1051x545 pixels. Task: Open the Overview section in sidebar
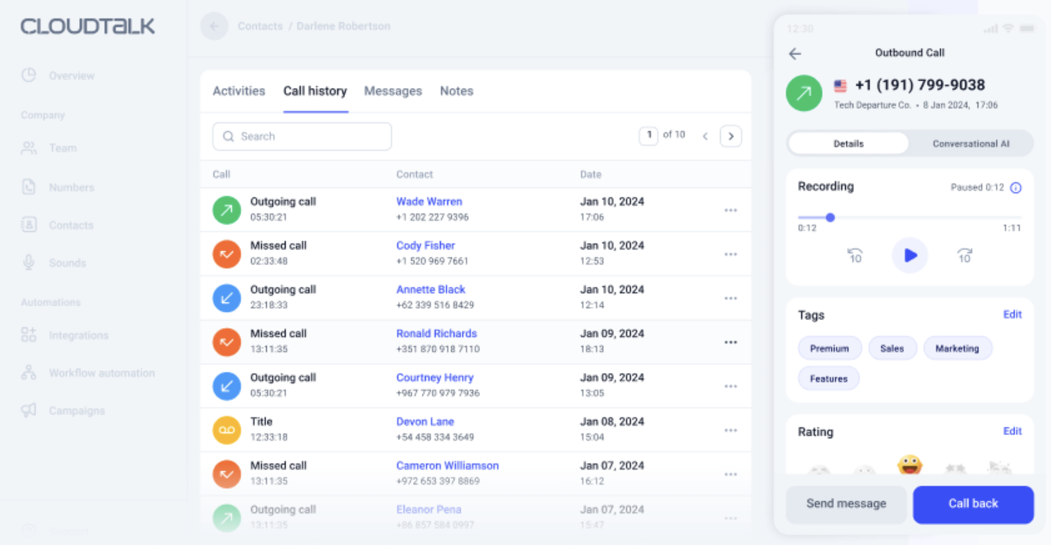(x=72, y=75)
